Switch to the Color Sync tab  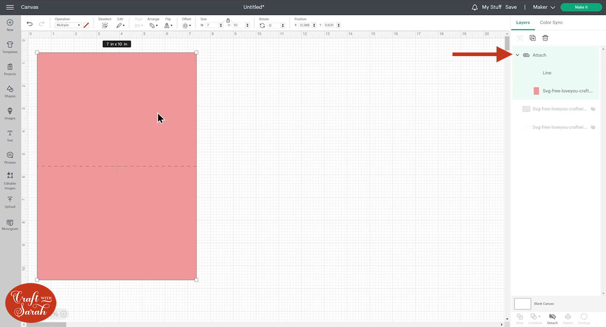pyautogui.click(x=551, y=23)
